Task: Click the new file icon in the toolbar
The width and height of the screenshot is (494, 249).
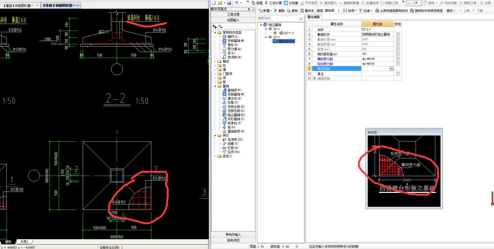Action: [x=214, y=3]
